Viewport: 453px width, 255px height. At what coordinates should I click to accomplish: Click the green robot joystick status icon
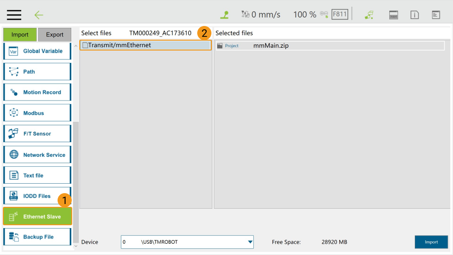[225, 15]
